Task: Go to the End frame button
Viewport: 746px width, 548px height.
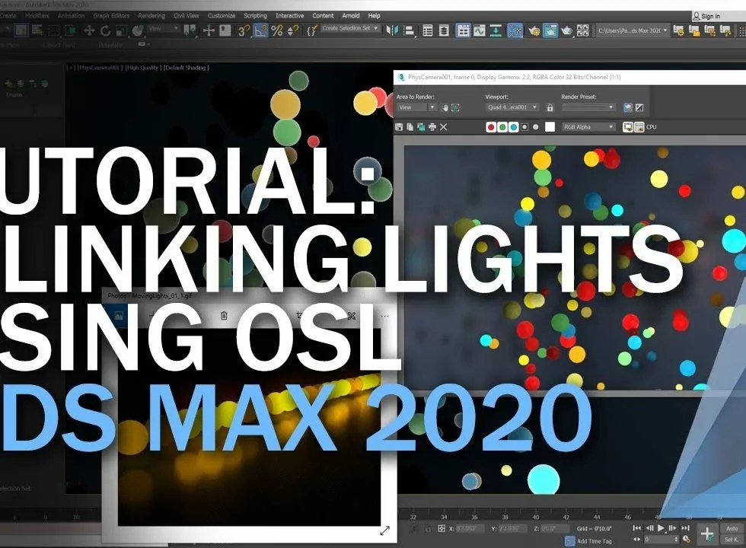Action: (x=685, y=528)
